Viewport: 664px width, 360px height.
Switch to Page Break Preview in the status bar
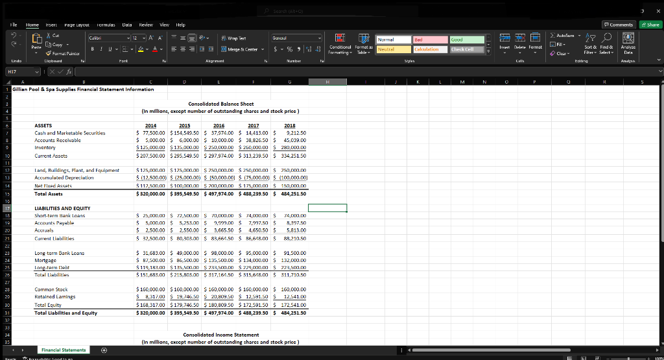pos(597,358)
